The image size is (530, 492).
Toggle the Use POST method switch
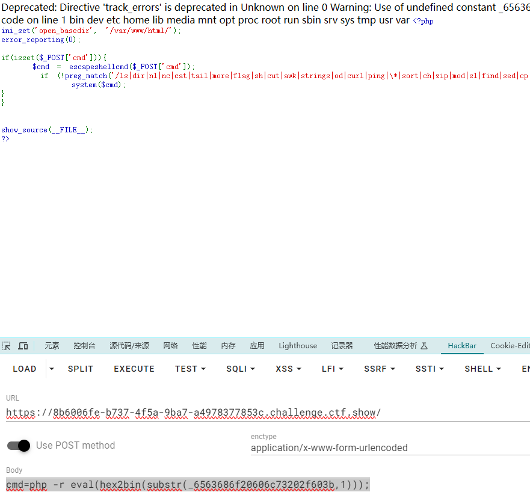coord(19,446)
